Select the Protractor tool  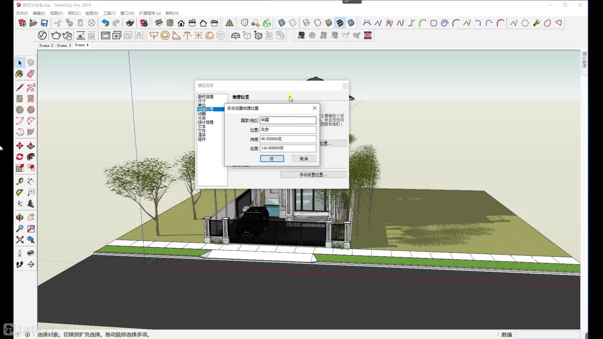point(19,192)
